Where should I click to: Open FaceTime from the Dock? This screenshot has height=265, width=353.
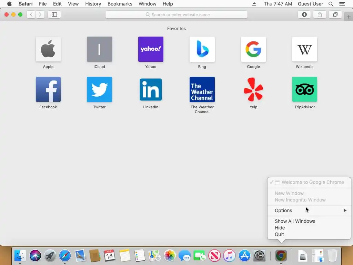[200, 256]
